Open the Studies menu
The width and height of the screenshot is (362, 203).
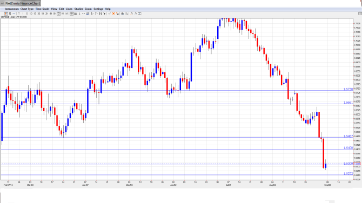click(x=79, y=9)
